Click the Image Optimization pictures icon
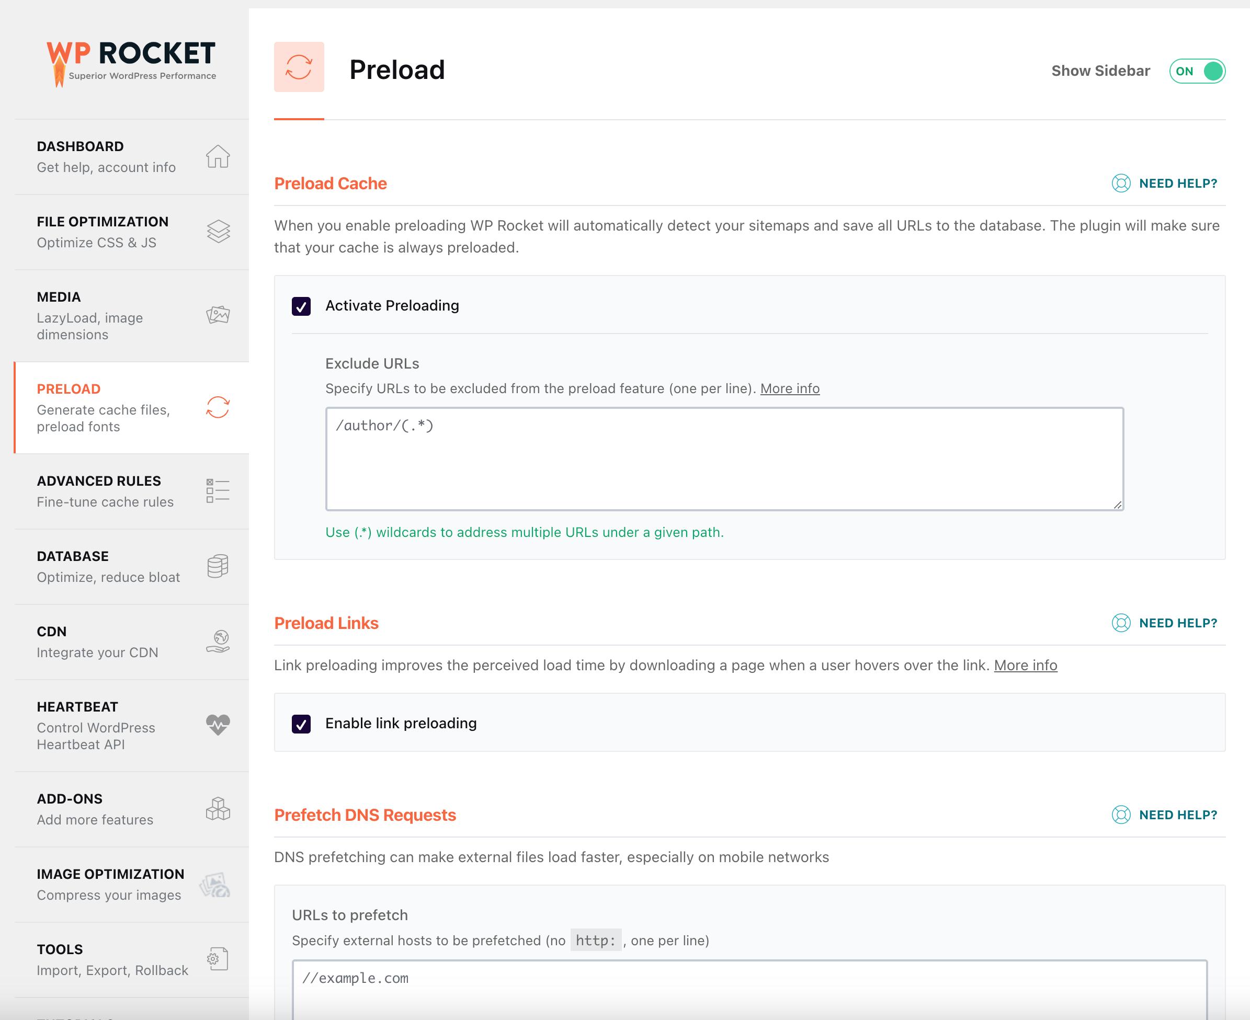This screenshot has height=1020, width=1250. (215, 884)
